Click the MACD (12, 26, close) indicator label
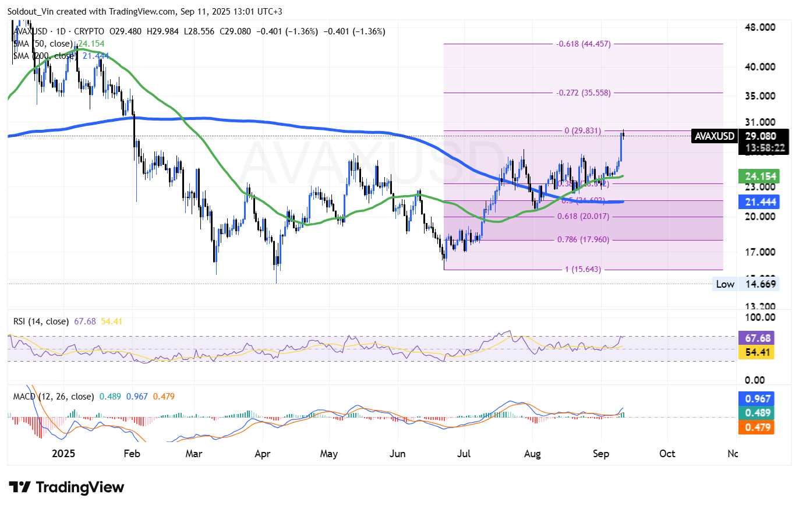799x509 pixels. click(52, 397)
